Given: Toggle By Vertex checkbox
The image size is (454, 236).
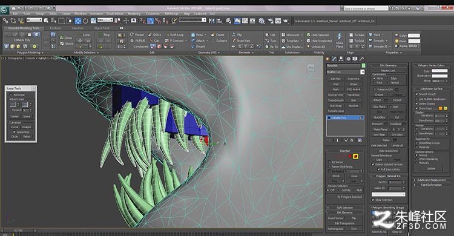Looking at the screenshot, I should [329, 162].
